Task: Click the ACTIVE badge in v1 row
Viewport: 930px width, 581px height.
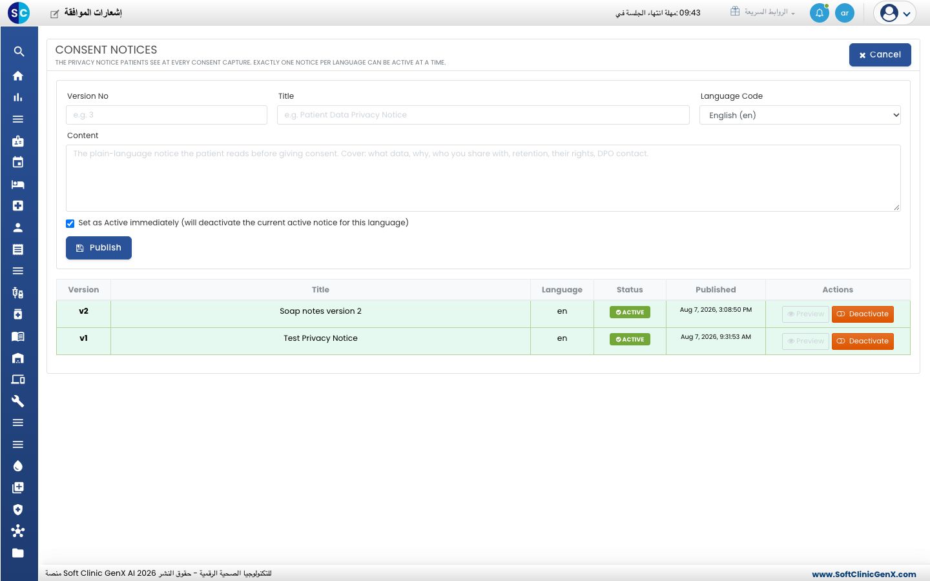Action: pos(630,340)
